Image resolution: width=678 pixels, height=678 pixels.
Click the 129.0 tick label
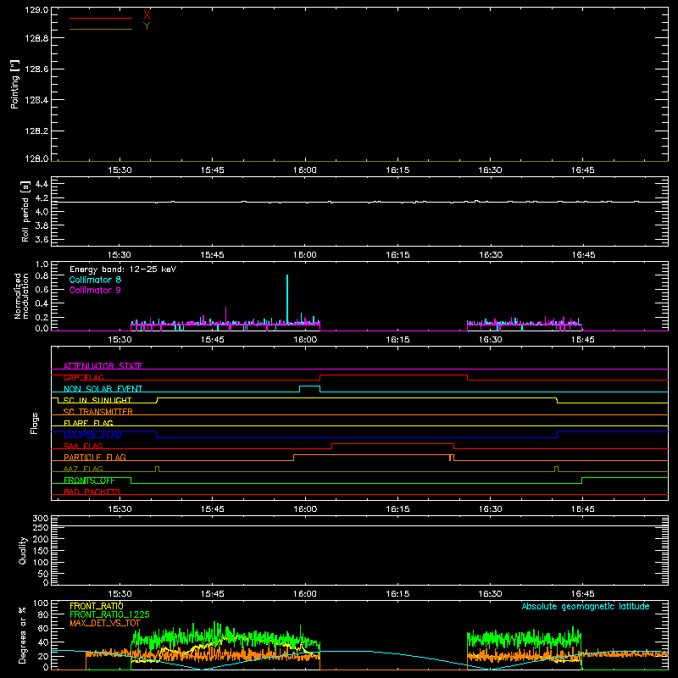36,9
